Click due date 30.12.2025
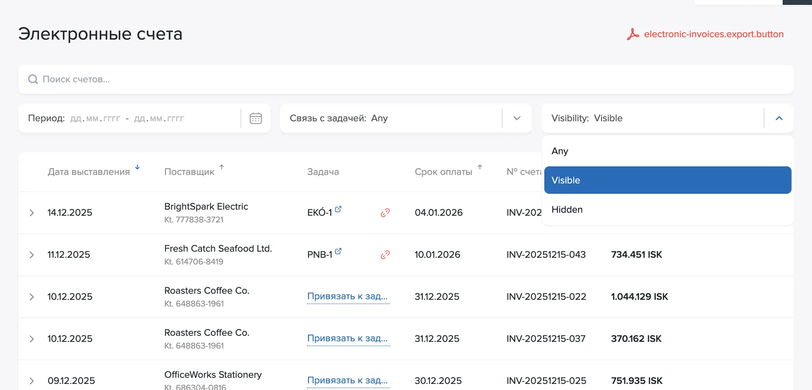This screenshot has width=812, height=390. point(438,381)
